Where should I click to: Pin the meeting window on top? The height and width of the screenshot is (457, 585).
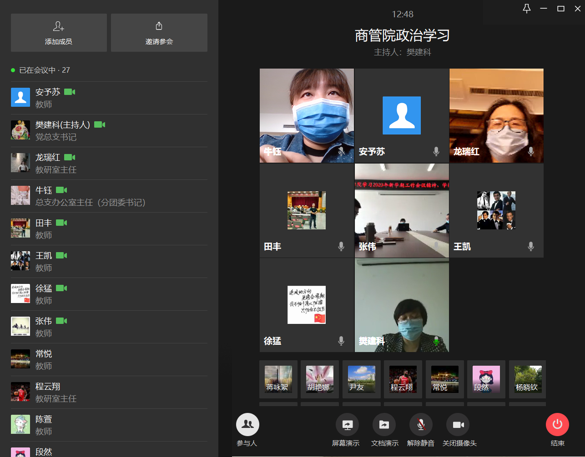click(527, 9)
